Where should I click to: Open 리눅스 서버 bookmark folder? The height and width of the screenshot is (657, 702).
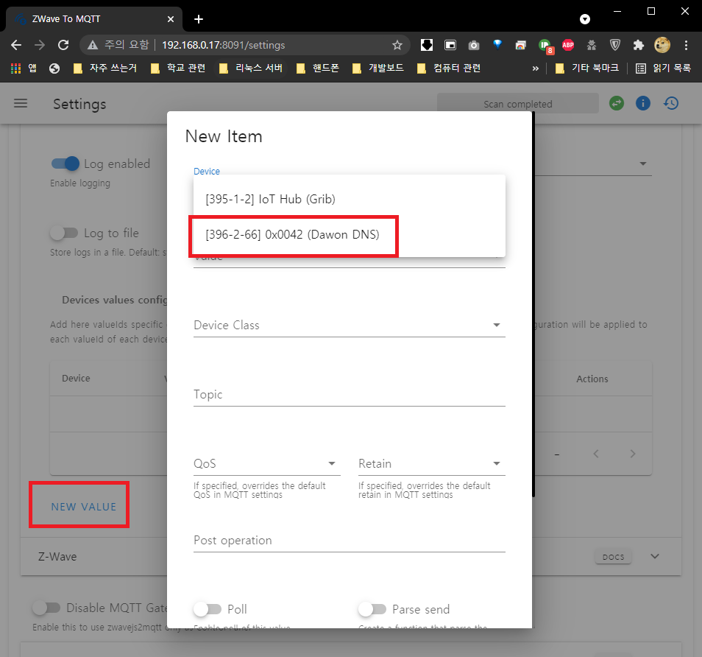point(251,68)
